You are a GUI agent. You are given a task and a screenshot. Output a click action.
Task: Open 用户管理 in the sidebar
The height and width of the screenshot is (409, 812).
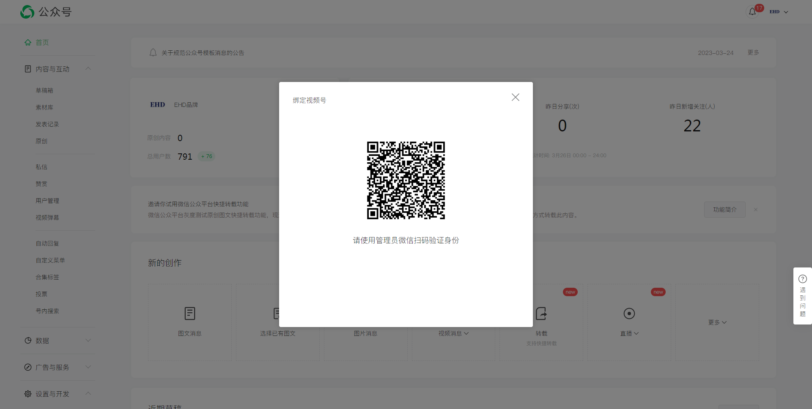(x=47, y=201)
